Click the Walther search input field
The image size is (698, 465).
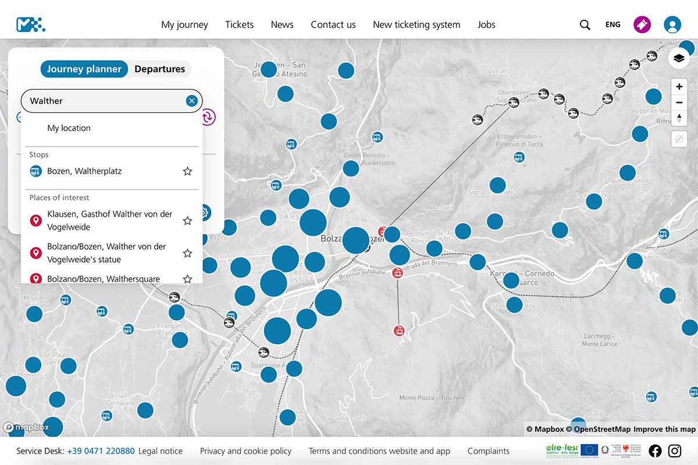click(x=105, y=101)
